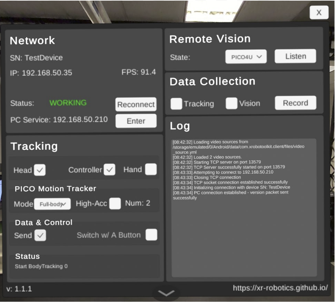Click the WORKING status indicator
This screenshot has width=335, height=302.
68,103
